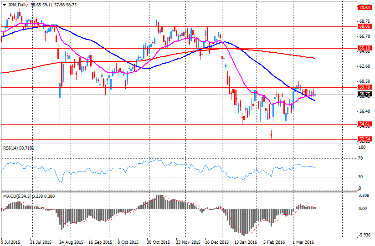Select the 65.10 price level label
375x246 pixels.
(365, 48)
